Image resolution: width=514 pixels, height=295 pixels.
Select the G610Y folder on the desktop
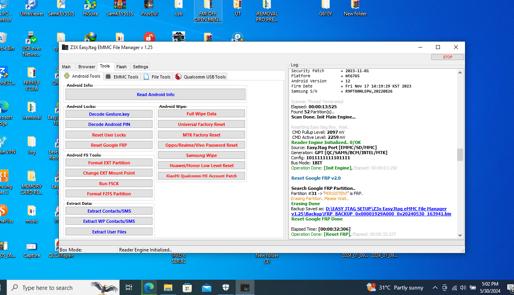[x=325, y=8]
